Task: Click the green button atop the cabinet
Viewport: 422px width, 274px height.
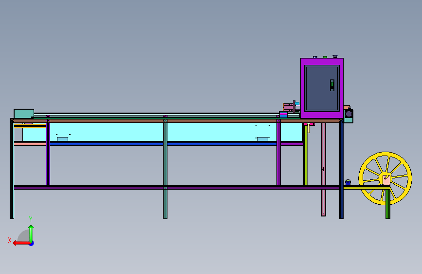Action: tap(325, 57)
